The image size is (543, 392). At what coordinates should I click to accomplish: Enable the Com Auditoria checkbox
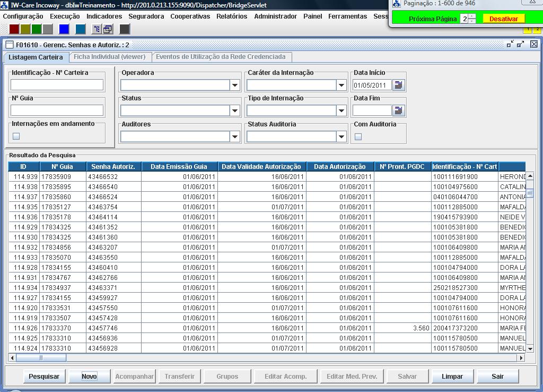coord(358,137)
